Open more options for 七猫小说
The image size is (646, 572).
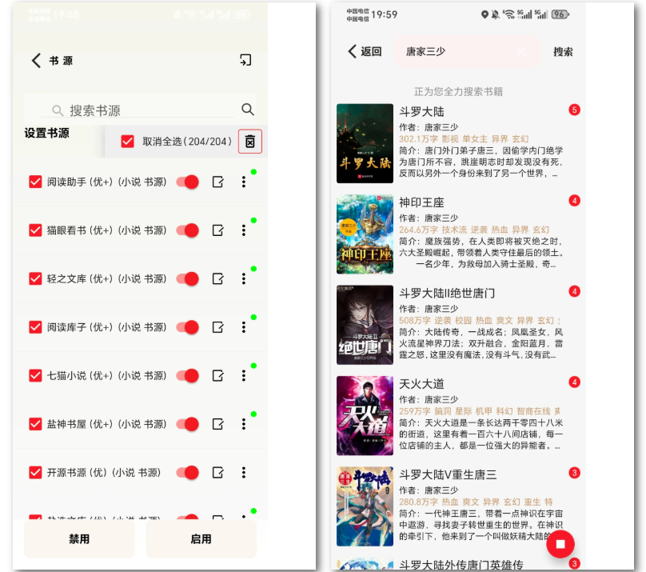(244, 375)
